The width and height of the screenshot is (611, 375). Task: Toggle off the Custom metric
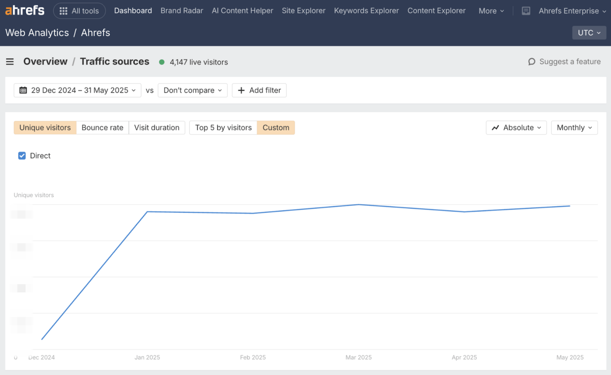point(276,128)
